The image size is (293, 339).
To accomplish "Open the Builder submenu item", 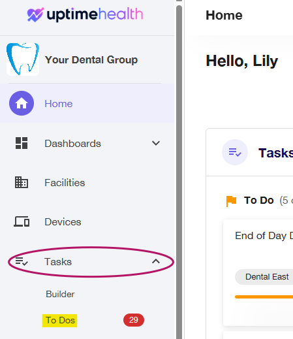I will (x=60, y=294).
